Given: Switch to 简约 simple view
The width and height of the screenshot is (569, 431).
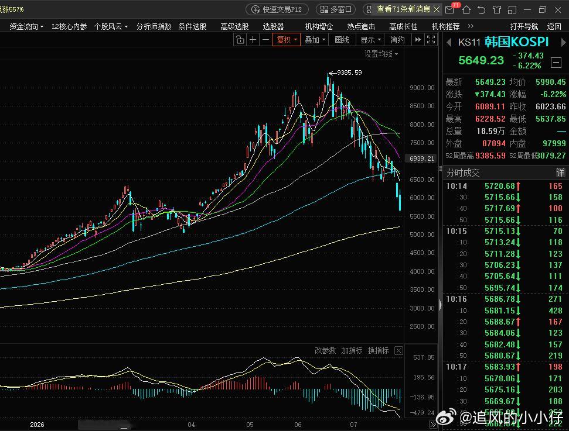Looking at the screenshot, I should tap(398, 40).
